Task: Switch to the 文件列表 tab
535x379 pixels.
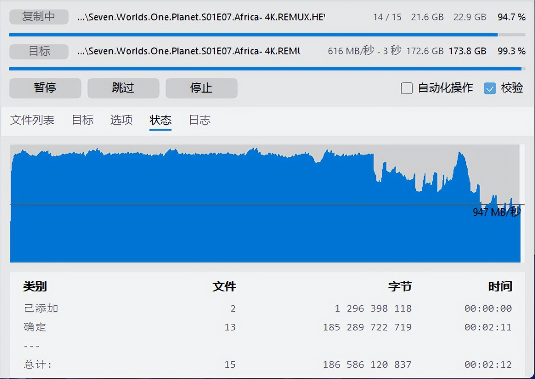Action: (x=32, y=120)
